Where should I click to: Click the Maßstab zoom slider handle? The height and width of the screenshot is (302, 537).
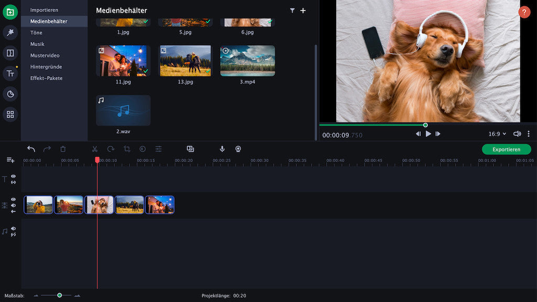pyautogui.click(x=60, y=295)
